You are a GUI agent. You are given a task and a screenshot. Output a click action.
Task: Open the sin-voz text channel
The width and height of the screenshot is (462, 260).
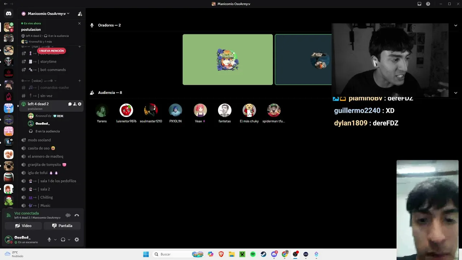coord(48,96)
